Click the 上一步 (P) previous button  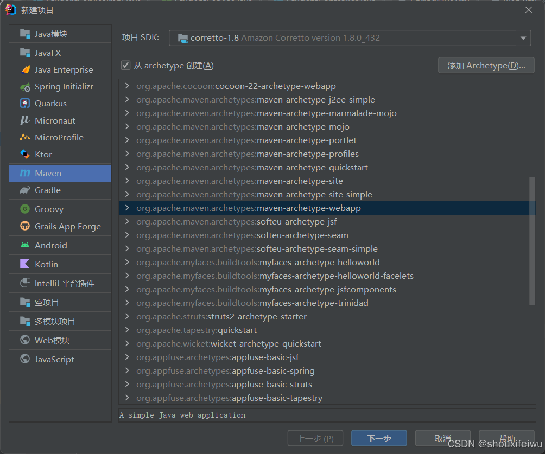315,438
